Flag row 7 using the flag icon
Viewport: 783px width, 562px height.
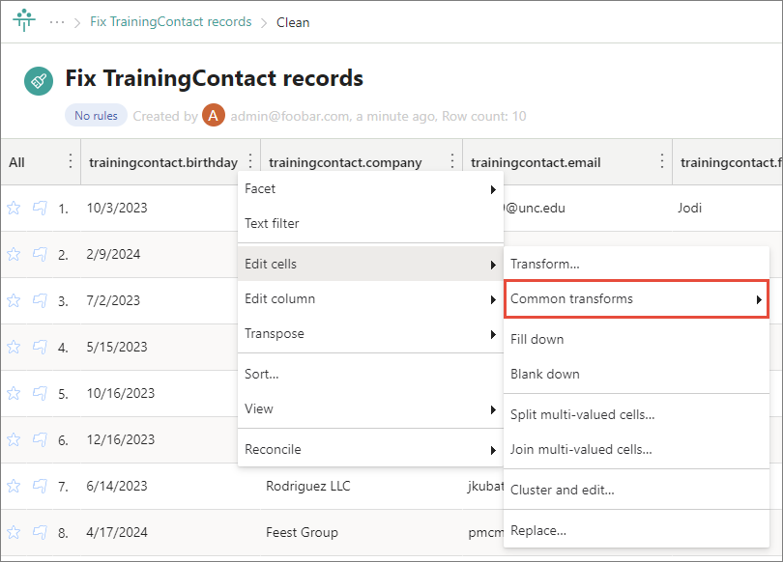[x=40, y=486]
